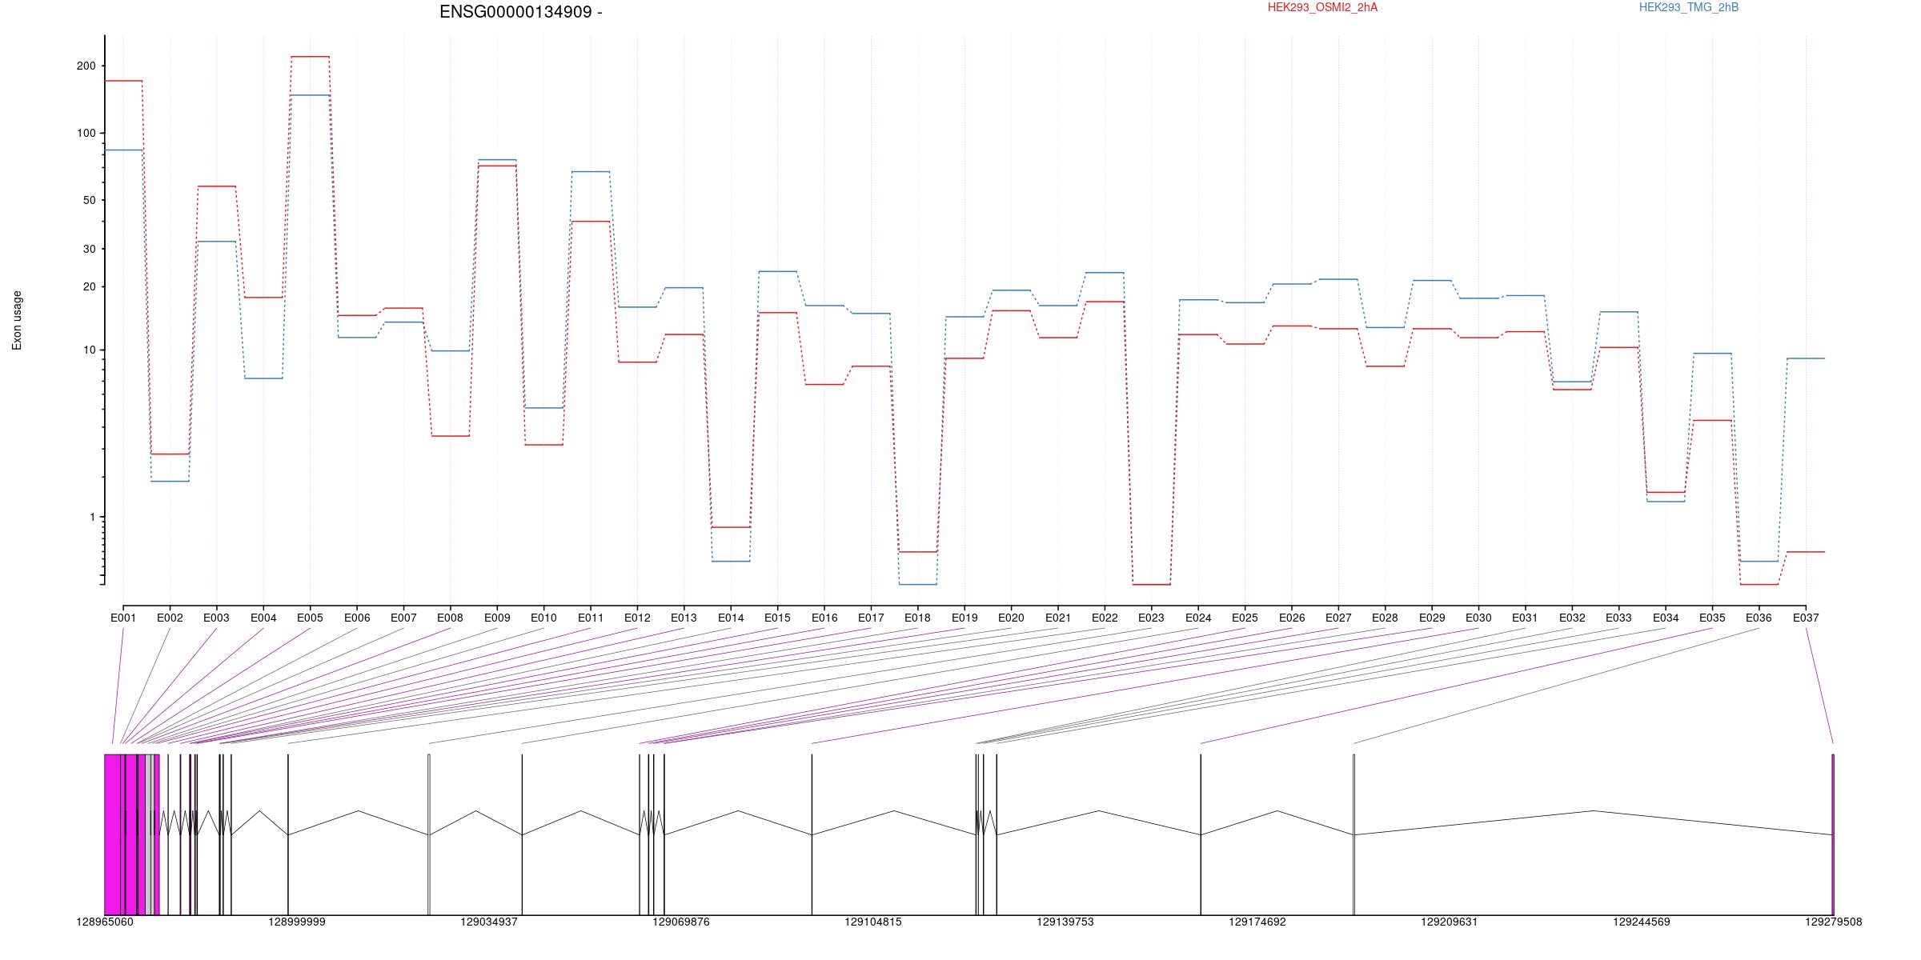Select exon label E002
Image resolution: width=1921 pixels, height=960 pixels.
click(170, 618)
